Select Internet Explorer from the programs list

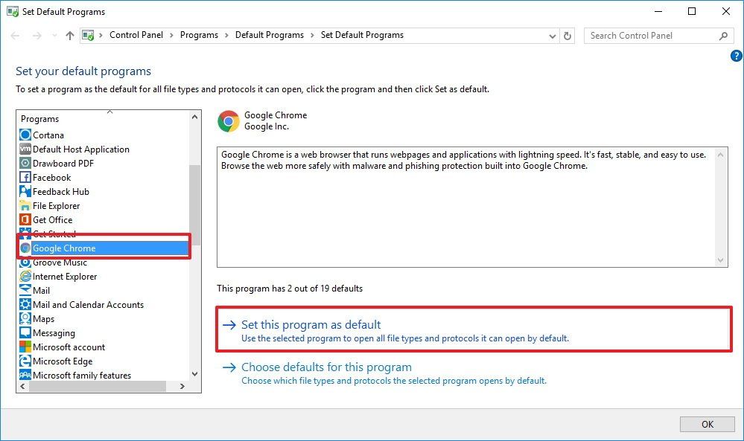[66, 276]
